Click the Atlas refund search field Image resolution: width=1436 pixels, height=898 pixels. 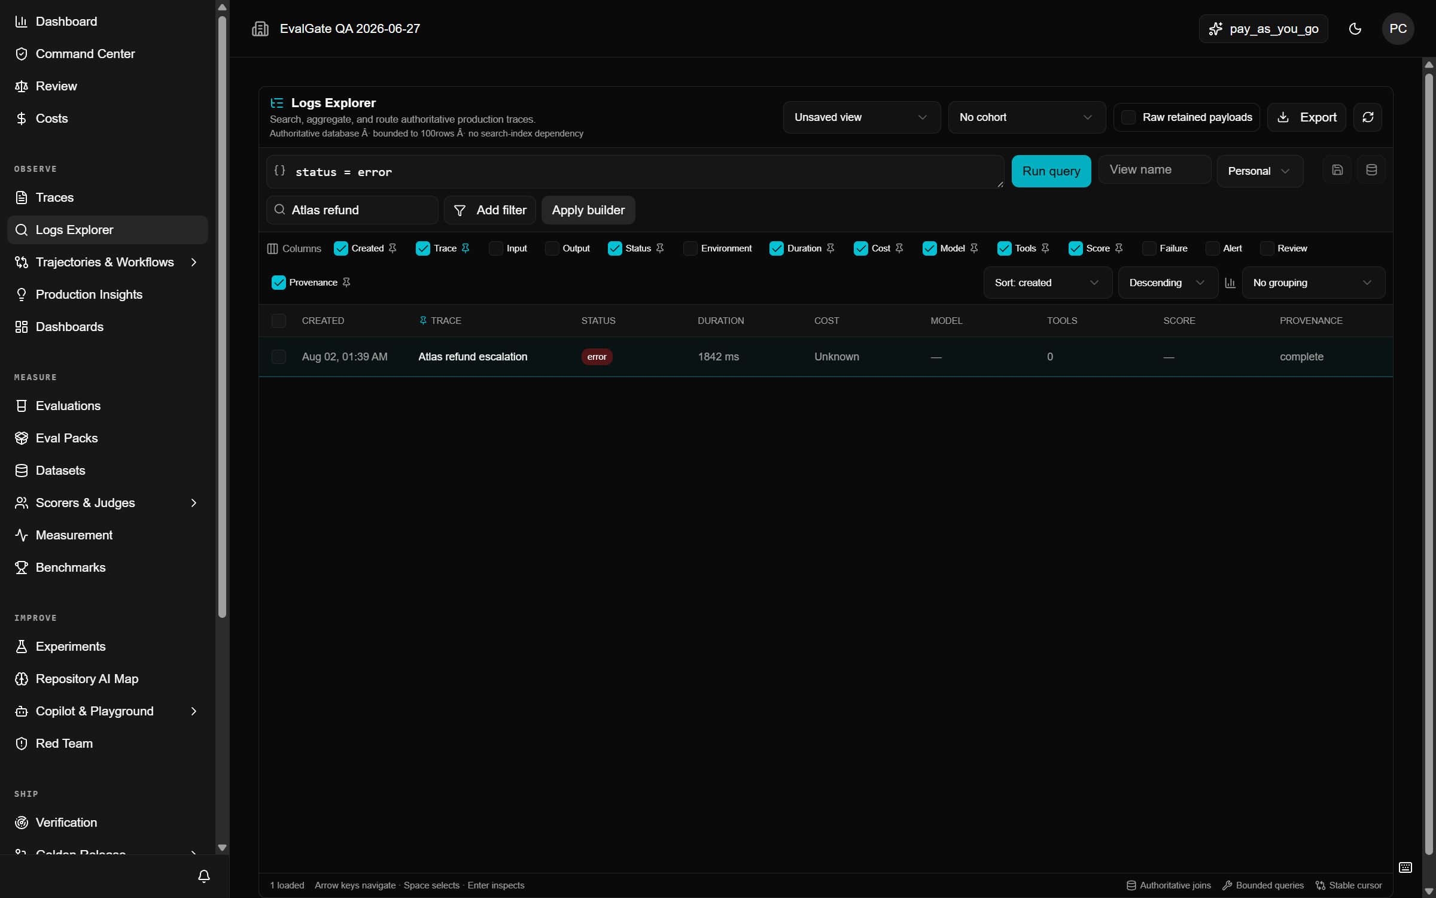[x=352, y=210]
